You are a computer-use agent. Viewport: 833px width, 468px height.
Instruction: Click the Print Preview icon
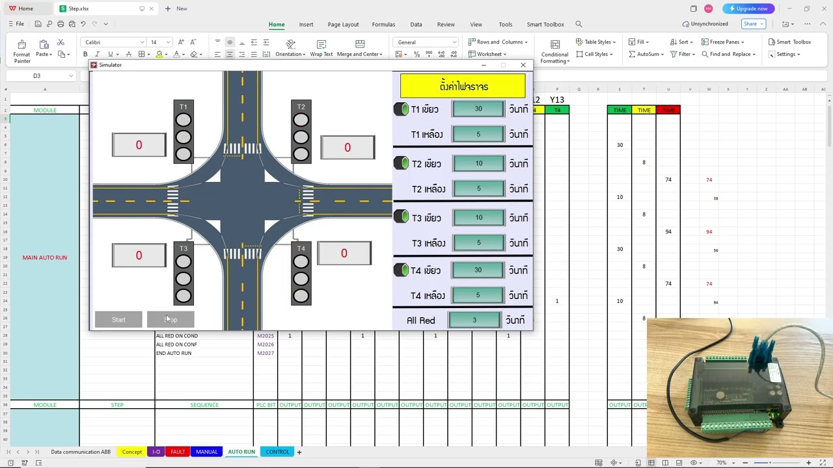point(72,24)
